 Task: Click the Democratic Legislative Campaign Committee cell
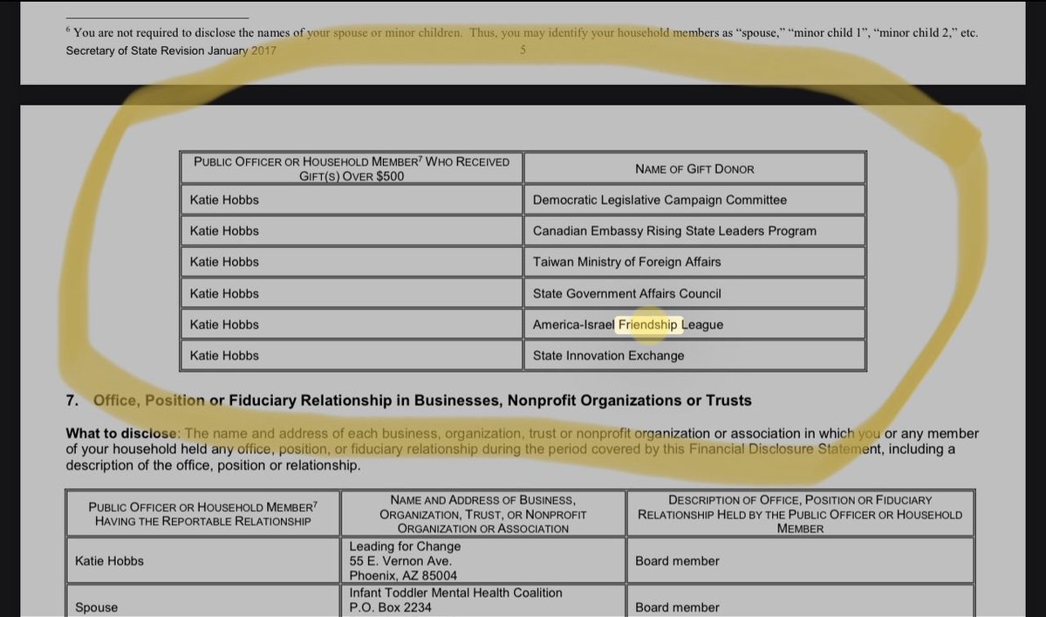click(x=660, y=200)
